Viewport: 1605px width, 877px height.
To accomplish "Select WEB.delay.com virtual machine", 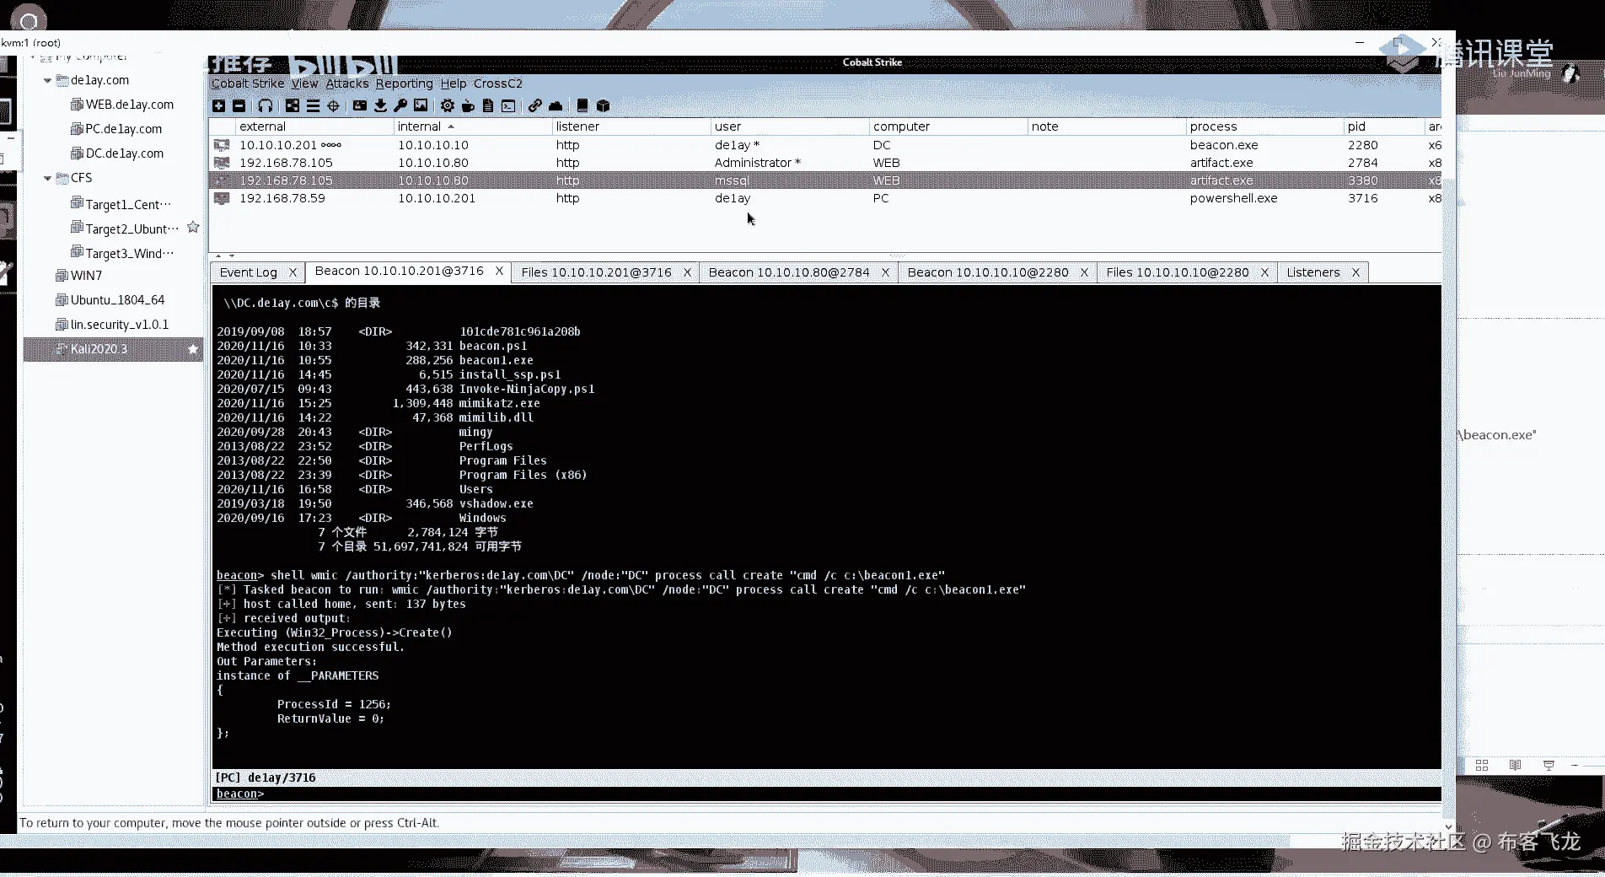I will click(x=122, y=105).
